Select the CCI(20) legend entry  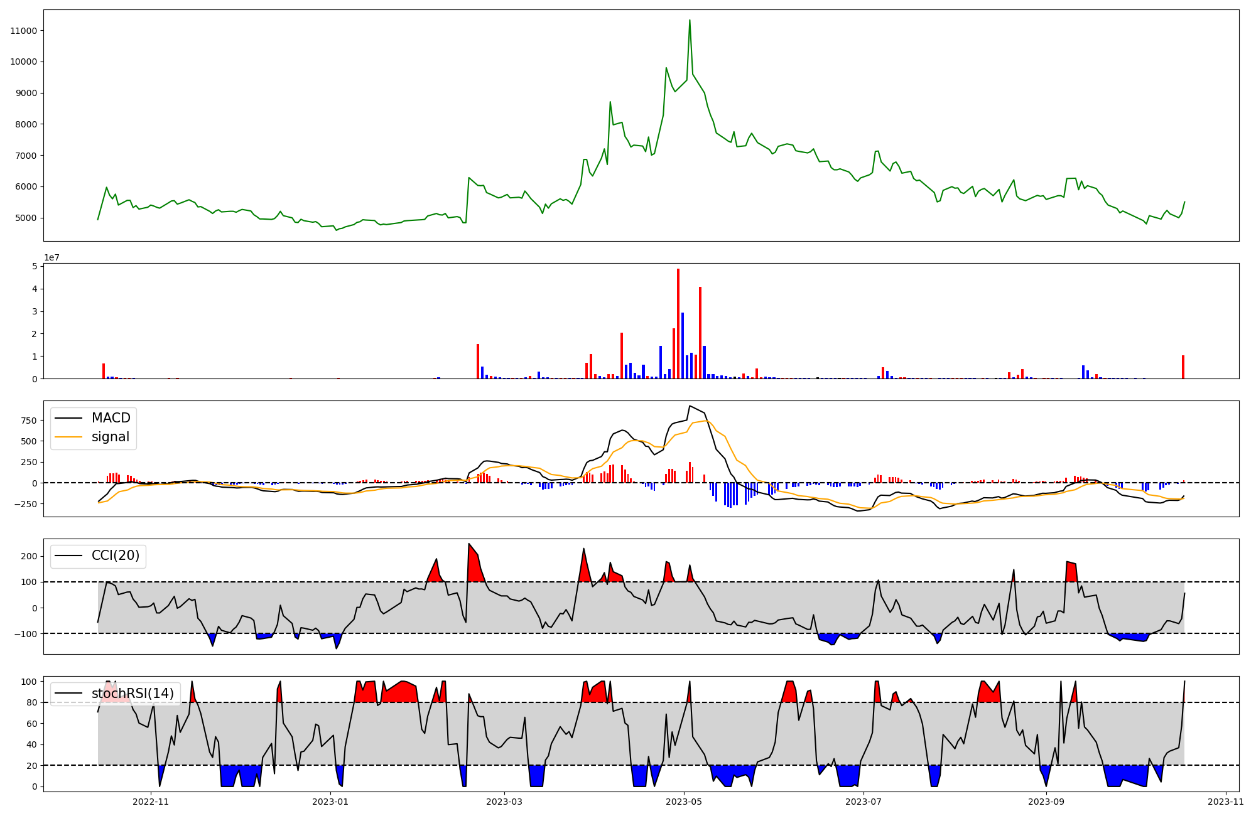(116, 556)
